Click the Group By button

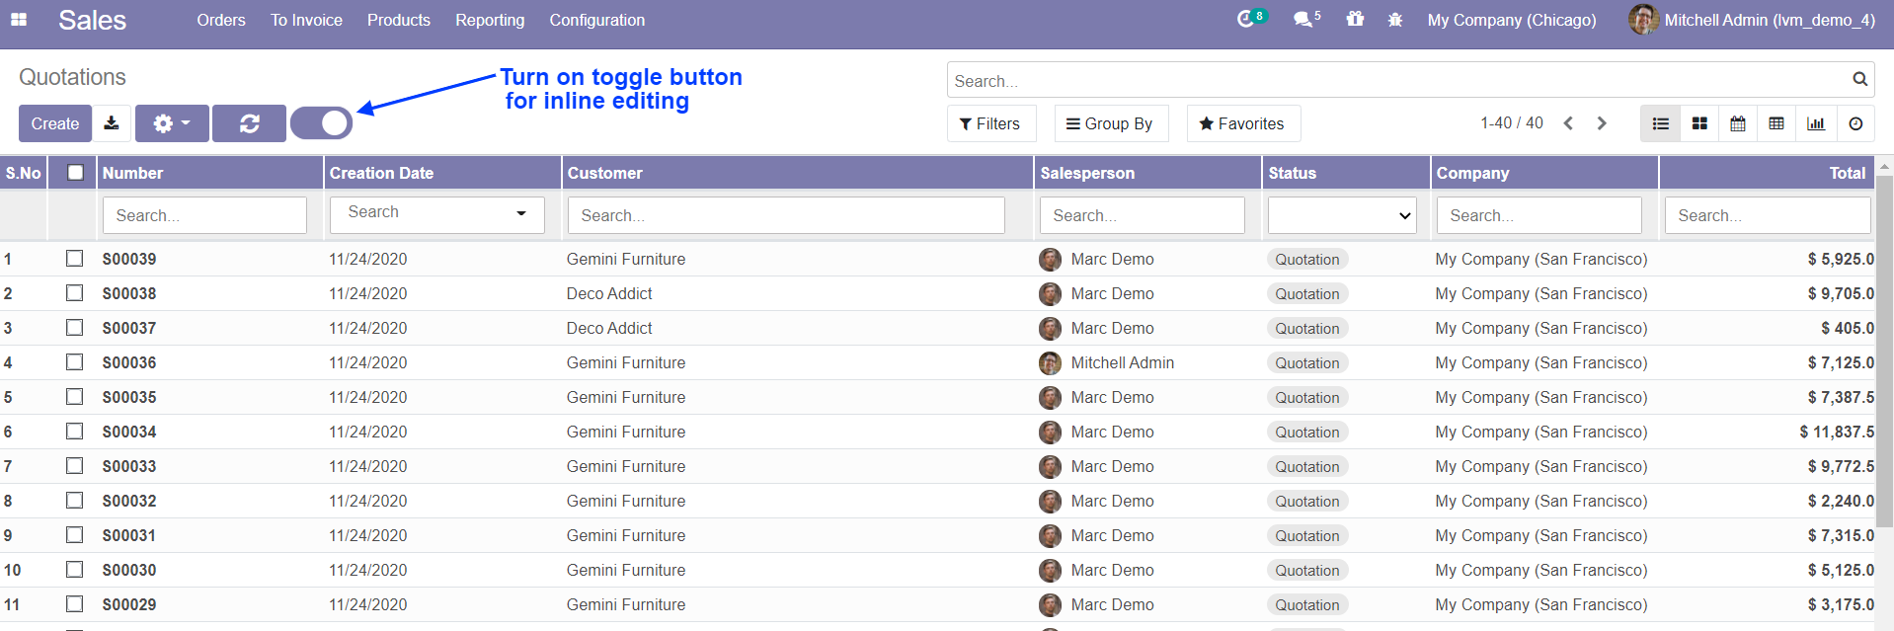[1110, 123]
